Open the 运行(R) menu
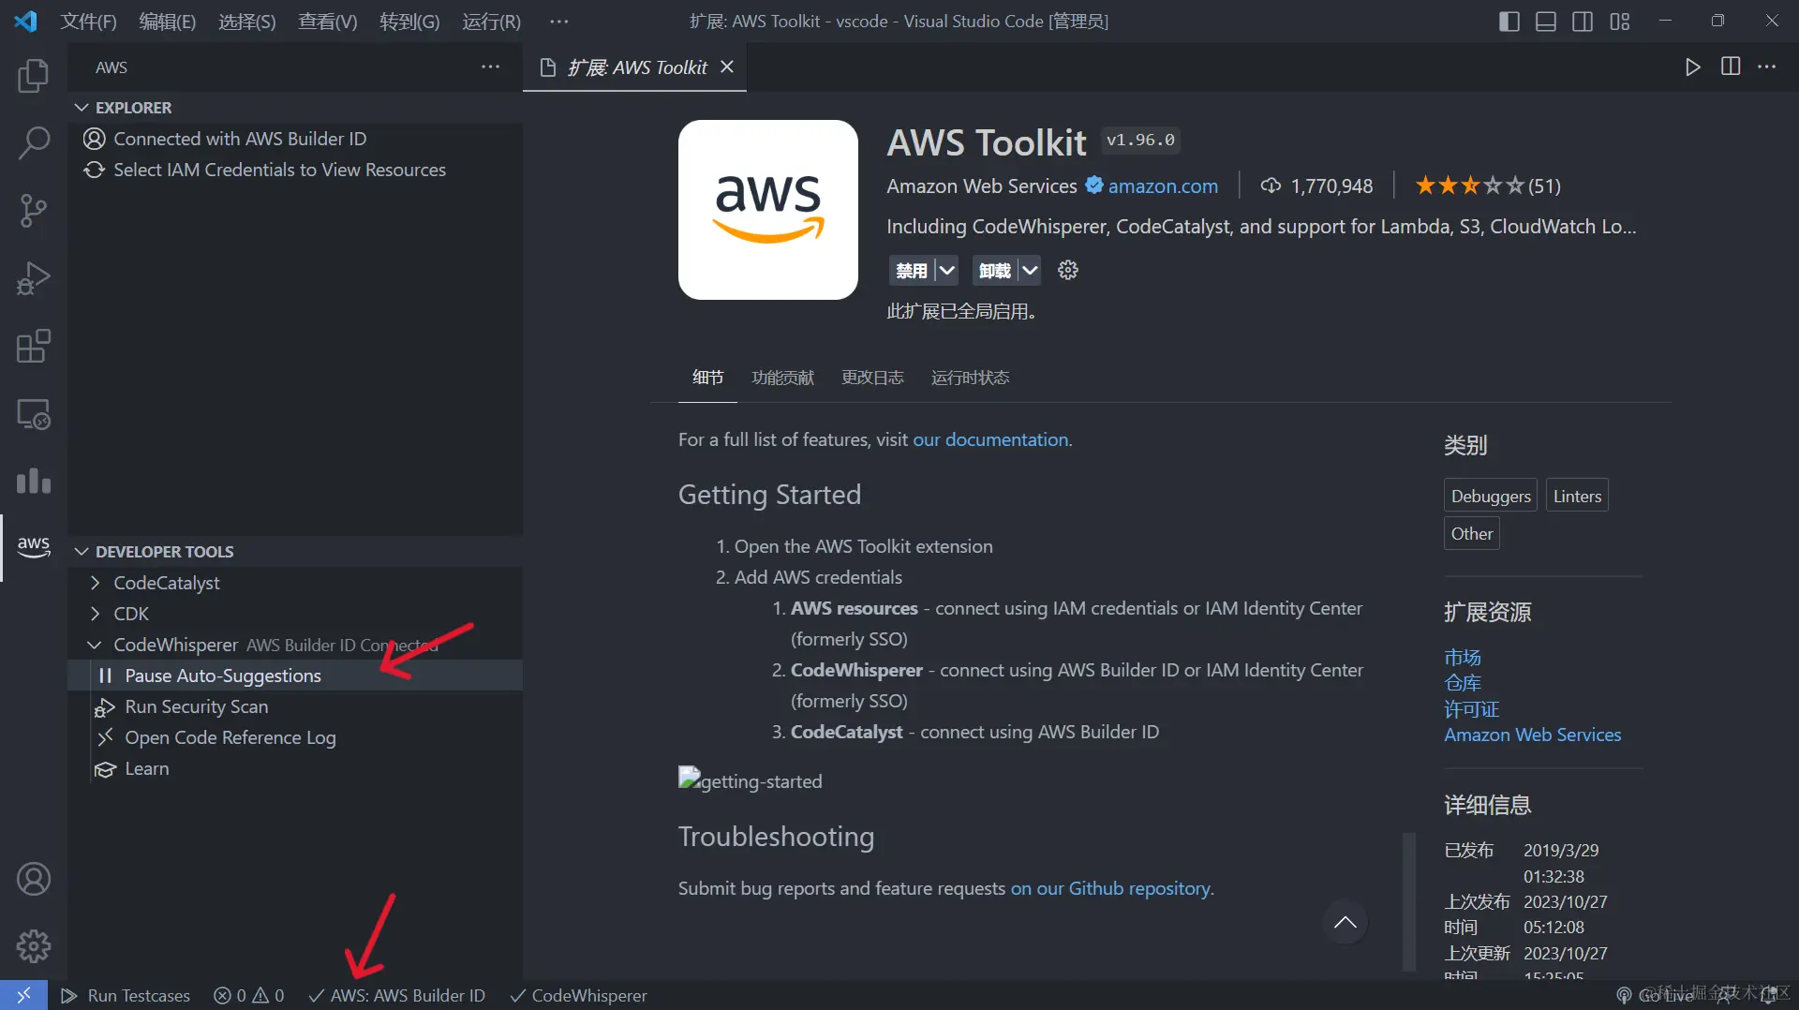 point(491,21)
